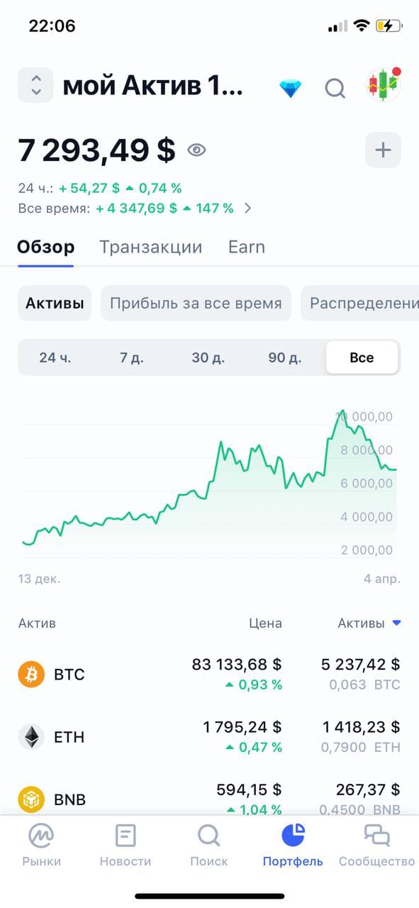Image resolution: width=419 pixels, height=908 pixels.
Task: Show Прибыль за все время chart
Action: [196, 304]
